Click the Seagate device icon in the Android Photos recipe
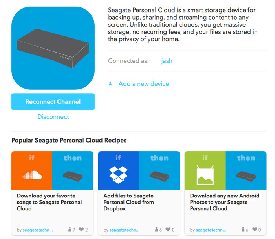The width and height of the screenshot is (275, 239). pyautogui.click(x=246, y=176)
